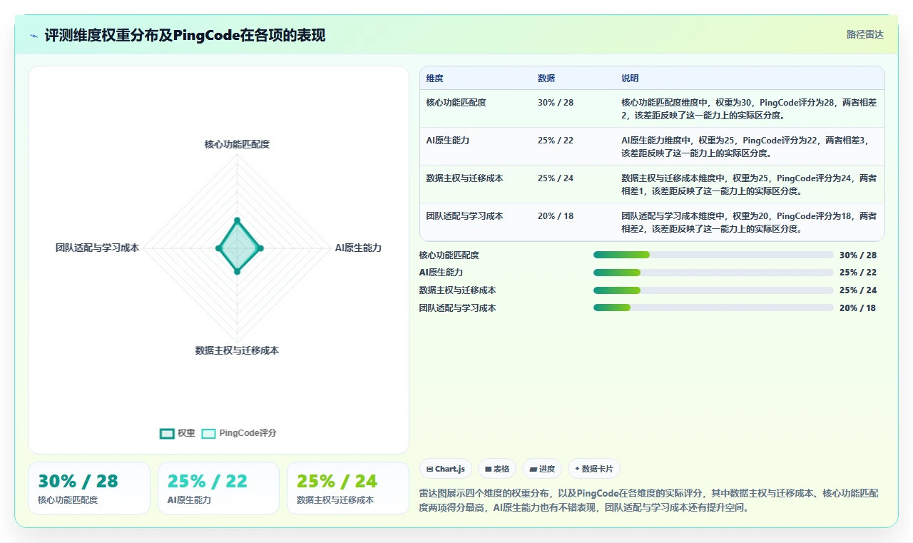Image resolution: width=913 pixels, height=543 pixels.
Task: Click the 核心功能匹配度 progress bar
Action: 713,255
